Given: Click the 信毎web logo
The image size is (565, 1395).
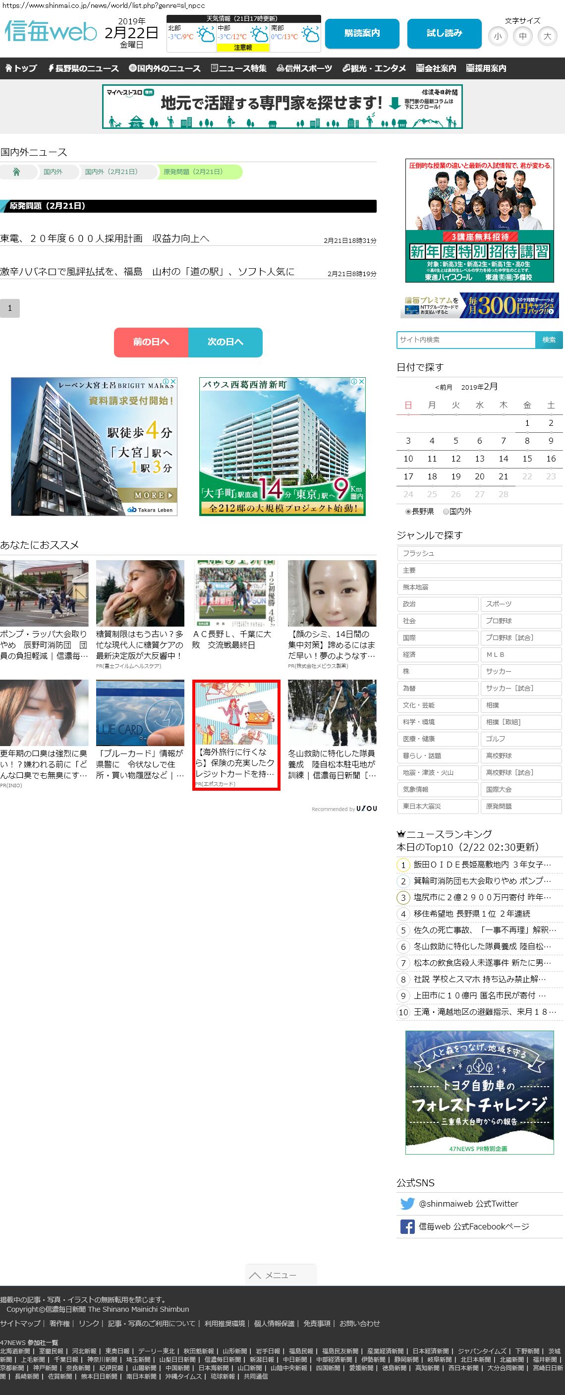Looking at the screenshot, I should [x=51, y=32].
